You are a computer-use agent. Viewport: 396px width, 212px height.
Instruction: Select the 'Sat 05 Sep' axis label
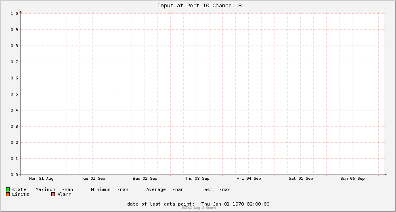click(x=301, y=179)
